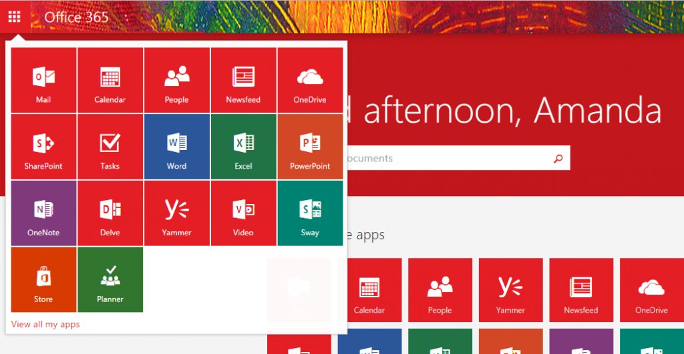
Task: Collapse the app launcher waffle menu
Action: pyautogui.click(x=15, y=17)
